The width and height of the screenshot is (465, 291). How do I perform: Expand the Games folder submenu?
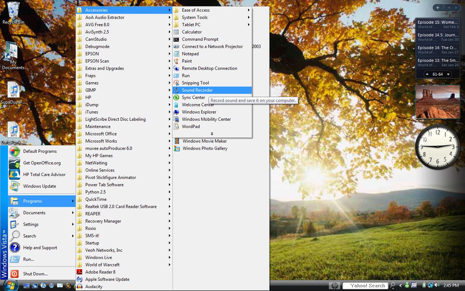124,83
